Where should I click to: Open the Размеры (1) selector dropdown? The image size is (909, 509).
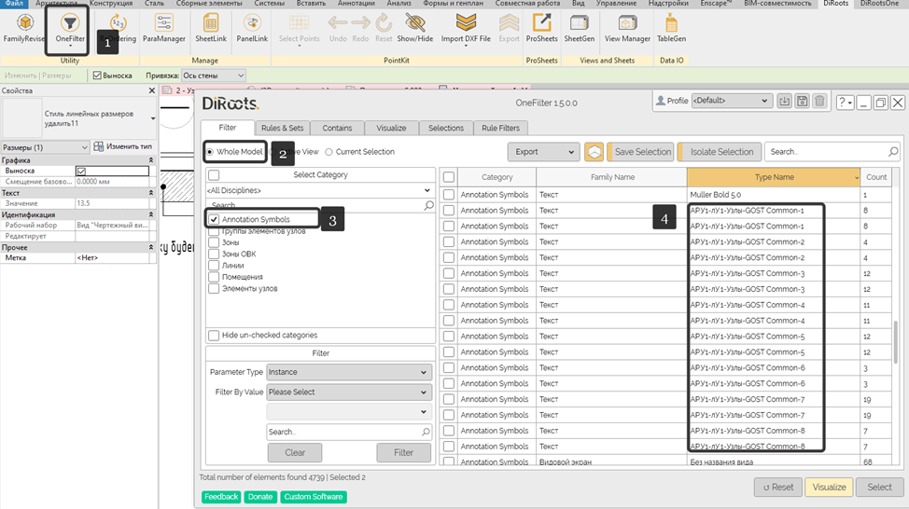[x=45, y=147]
